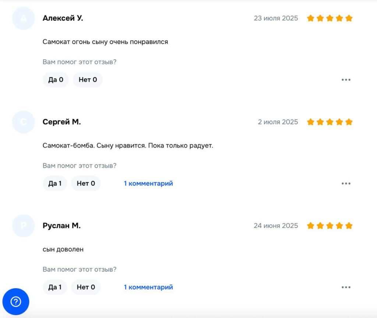
Task: Vote "Нет" on Алексей У. review
Action: pos(88,80)
